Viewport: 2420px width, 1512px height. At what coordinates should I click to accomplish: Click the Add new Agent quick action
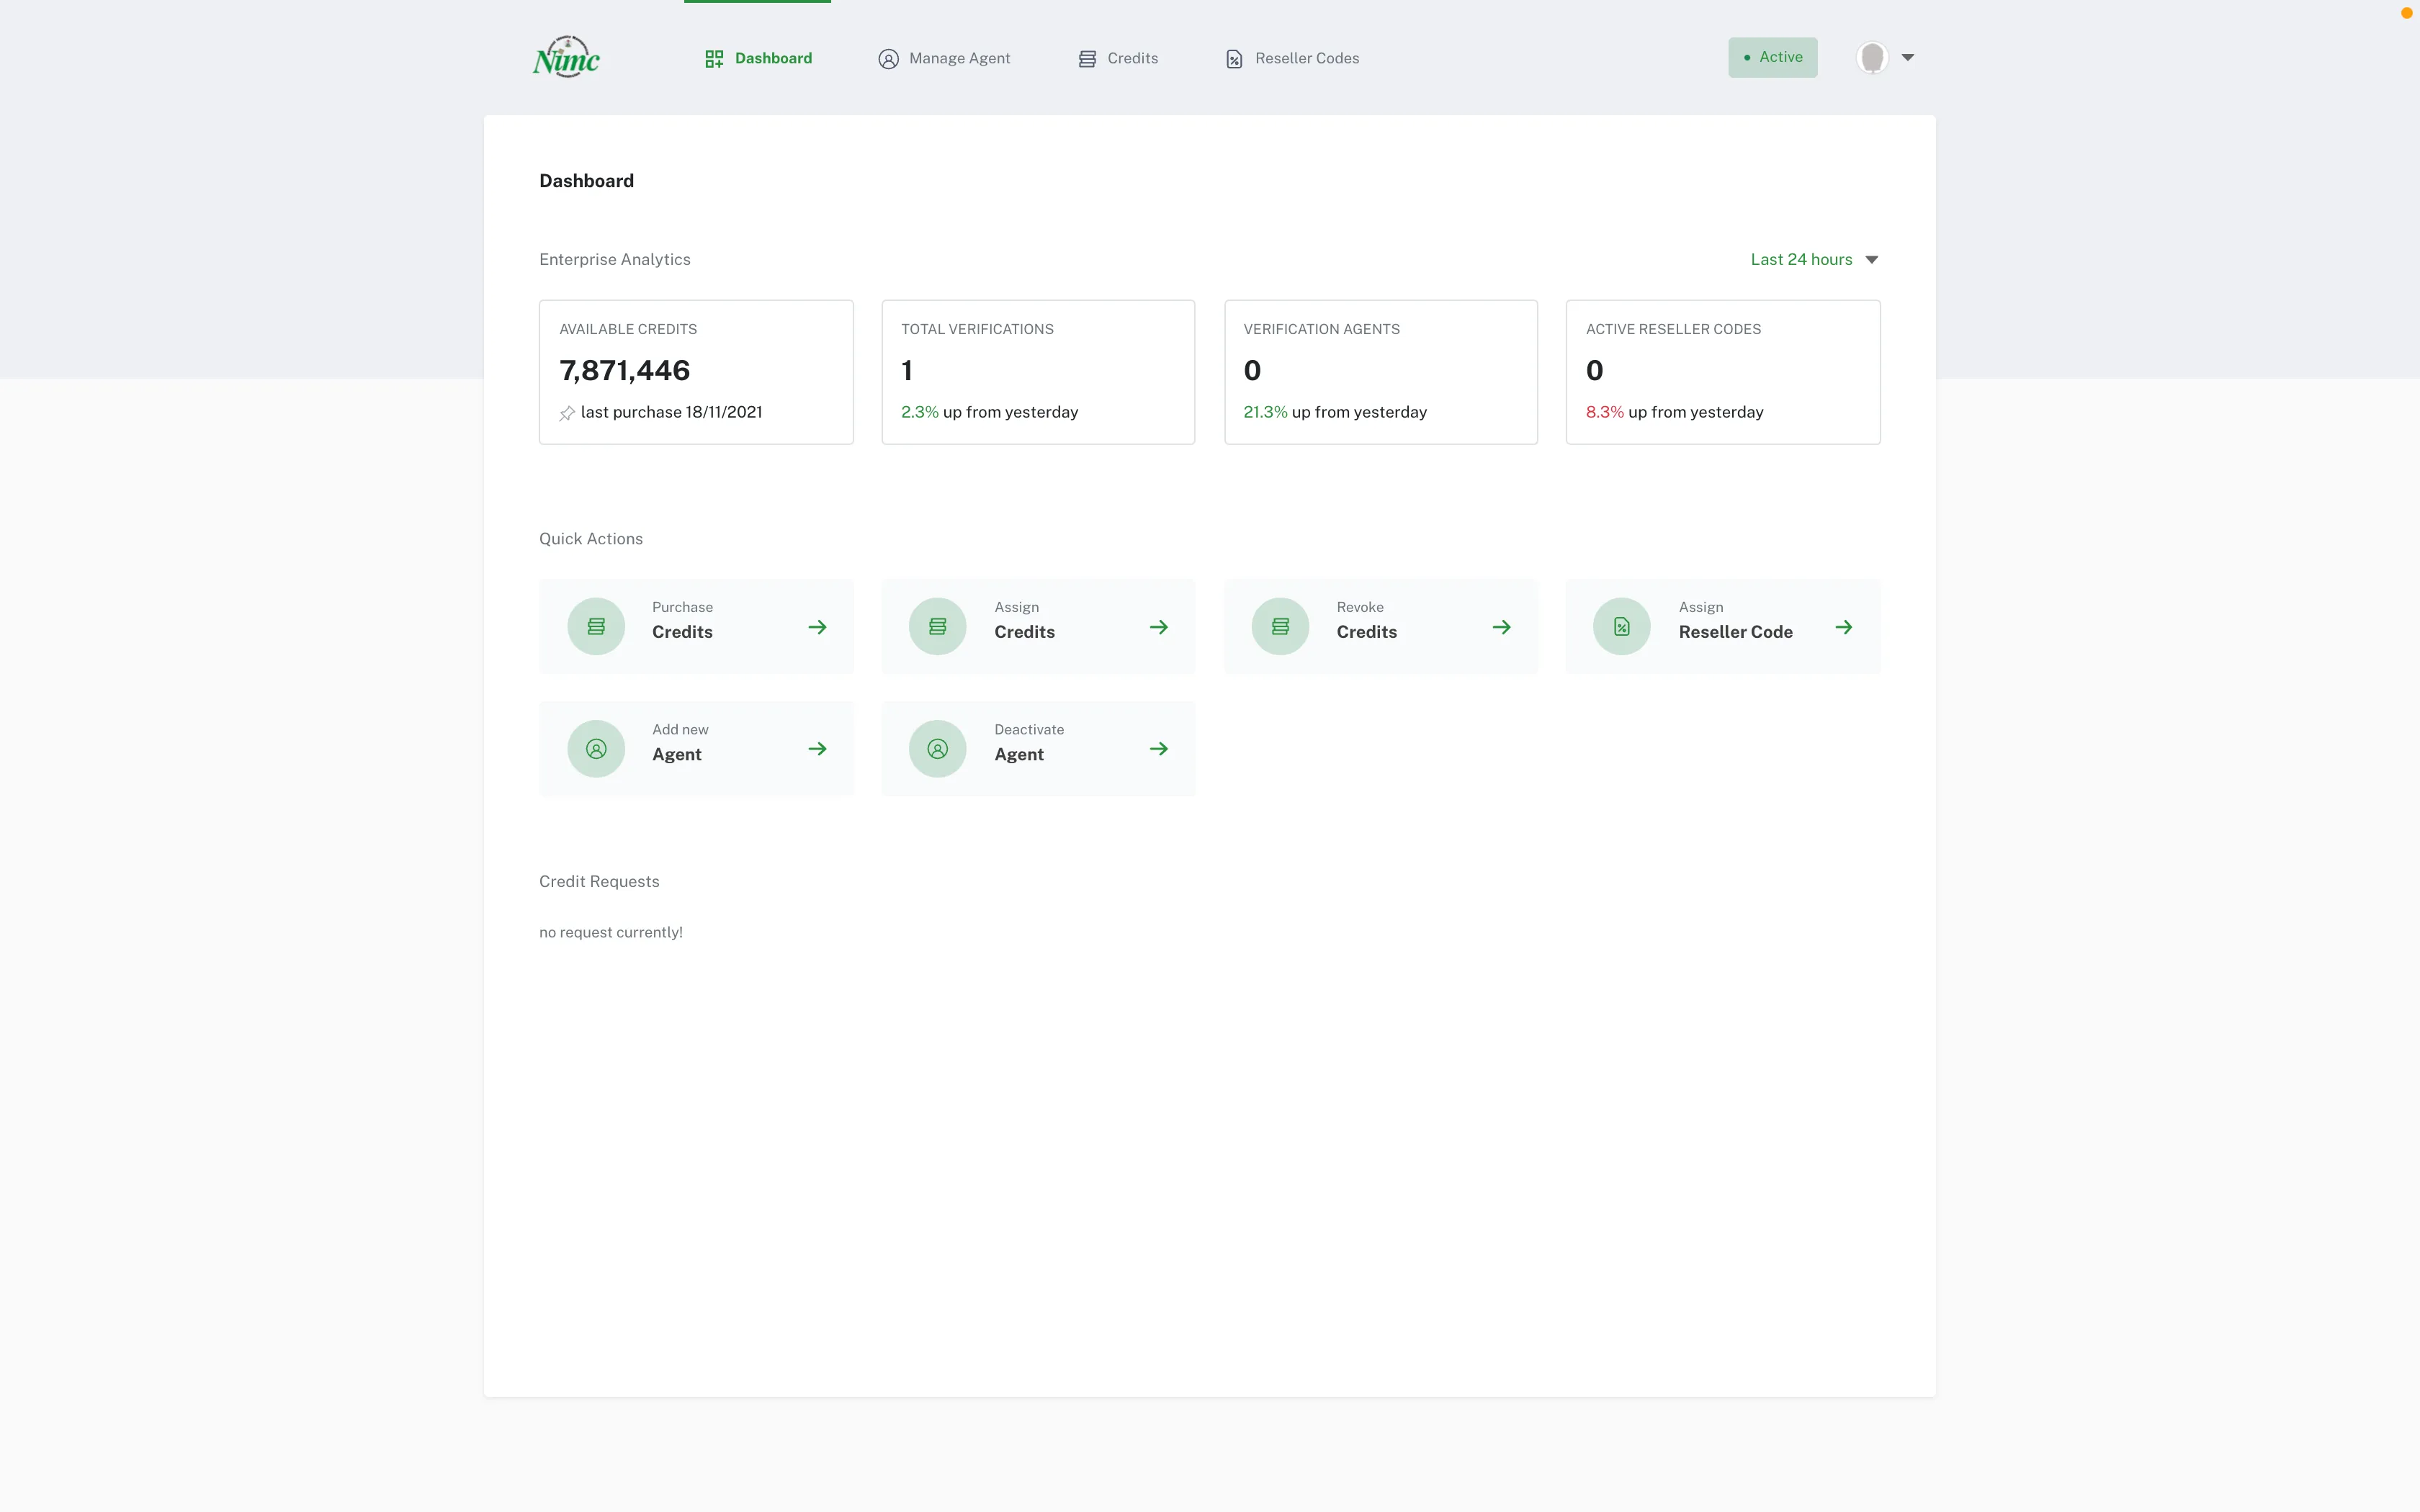coord(696,748)
